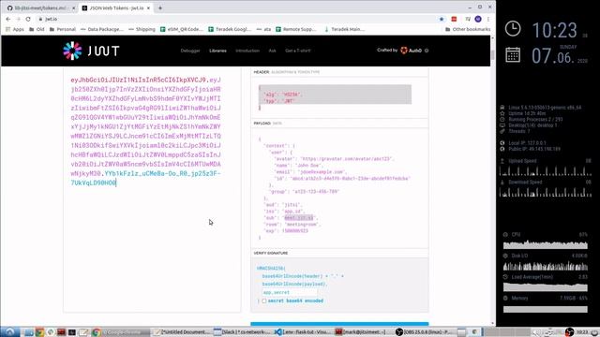Open the Debugger nav item

[190, 51]
